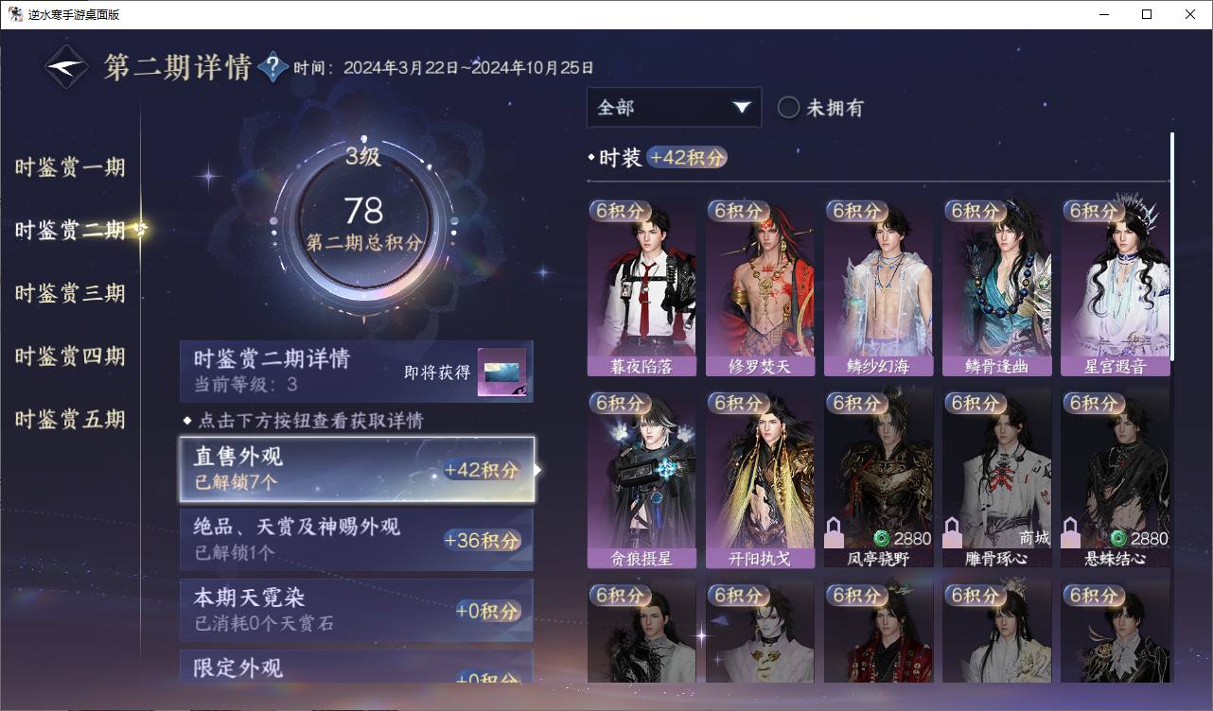Expand the 直售外观 entry arrow
Viewport: 1213px width, 711px height.
click(x=538, y=469)
